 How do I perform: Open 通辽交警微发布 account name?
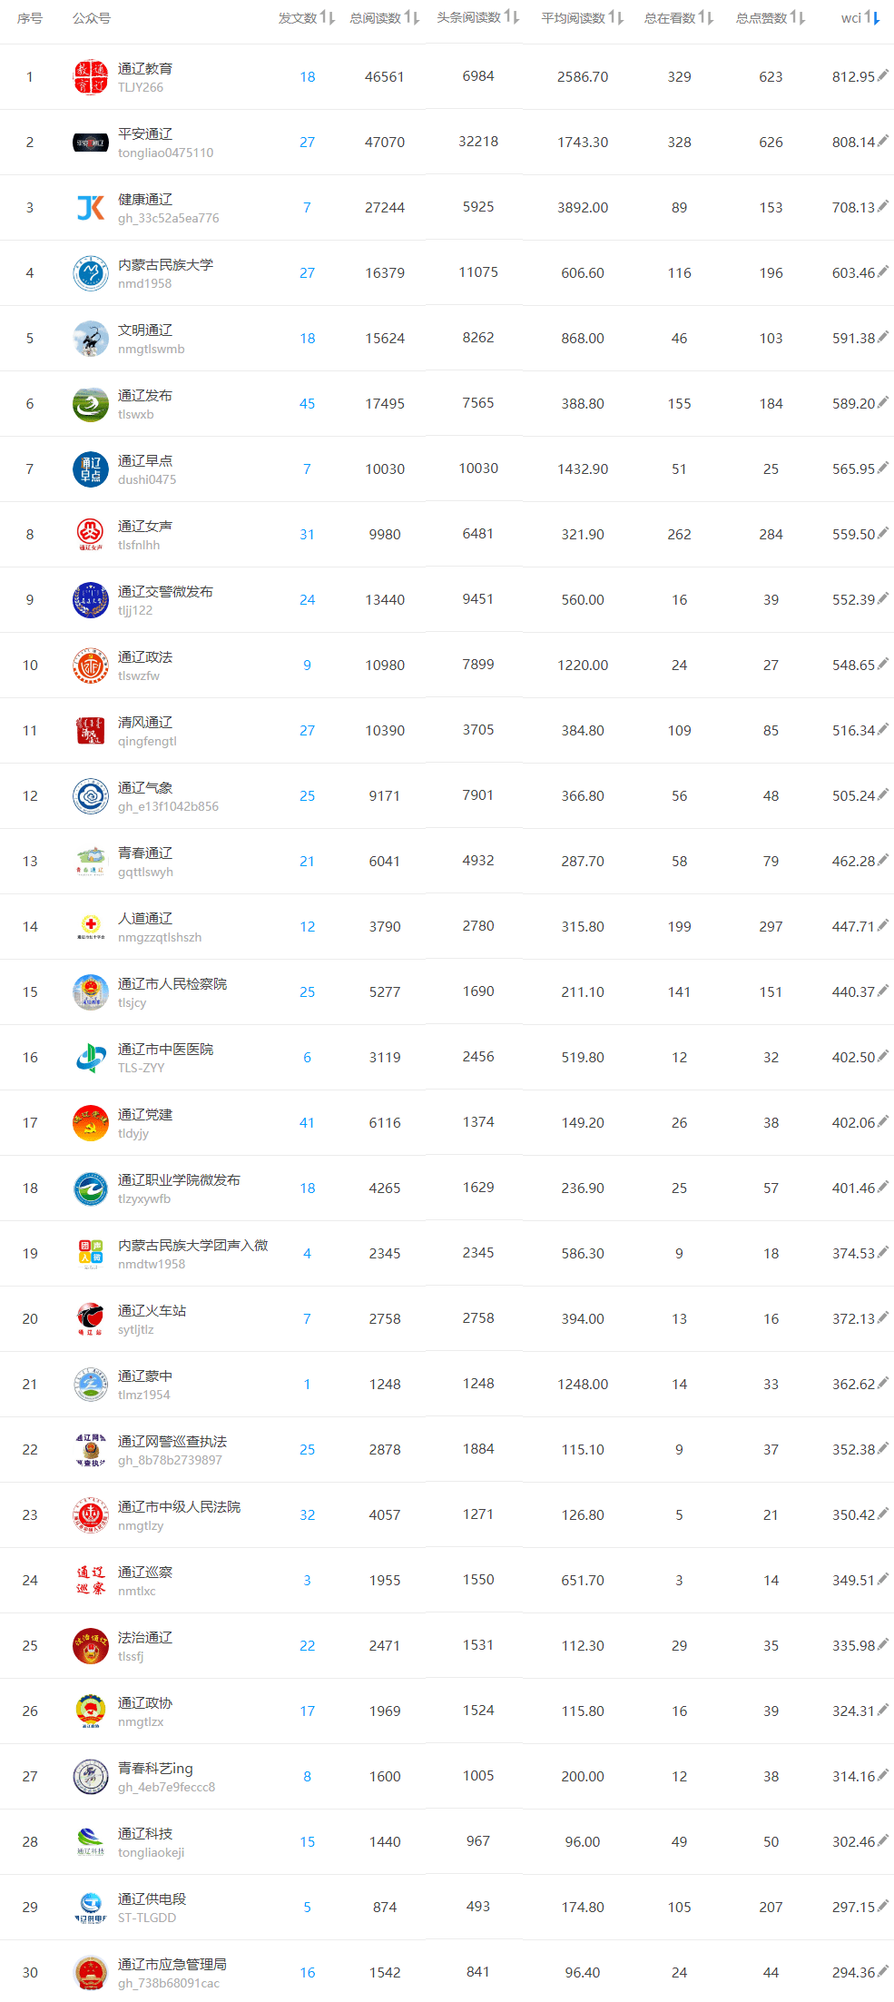[165, 591]
